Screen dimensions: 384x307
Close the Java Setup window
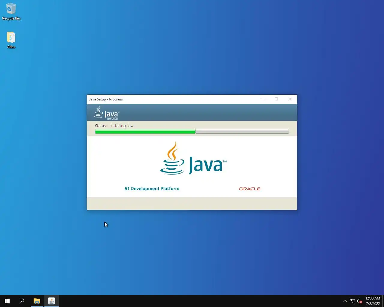[290, 99]
